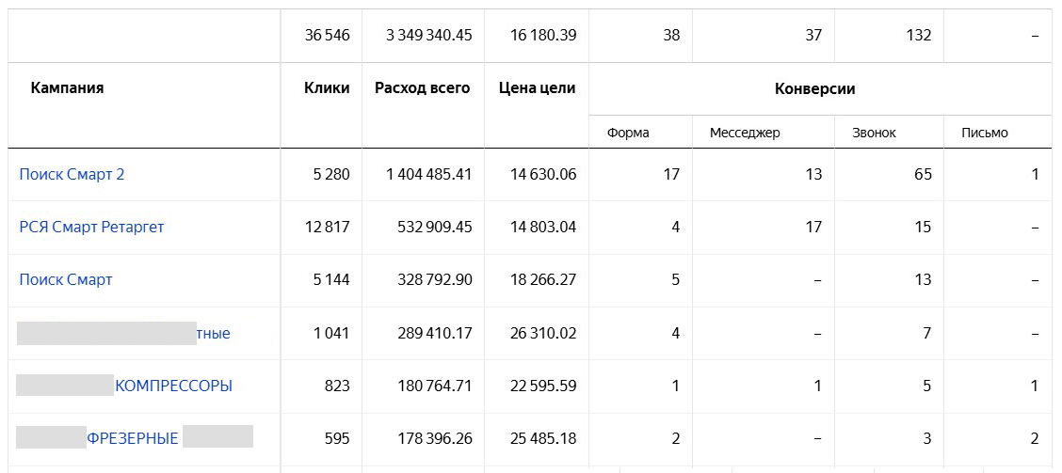Select the Мессенджер conversions subheader
Viewport: 1062px width, 473px height.
[x=745, y=134]
